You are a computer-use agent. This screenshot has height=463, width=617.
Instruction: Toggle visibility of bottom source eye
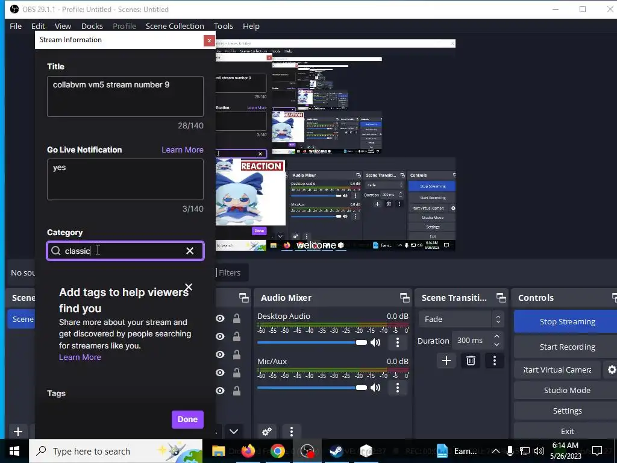click(x=220, y=391)
